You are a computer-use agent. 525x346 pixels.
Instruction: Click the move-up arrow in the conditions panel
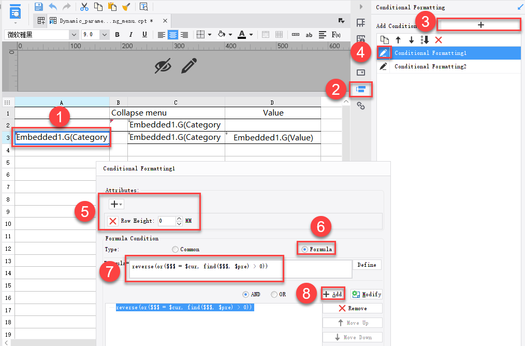(x=398, y=40)
